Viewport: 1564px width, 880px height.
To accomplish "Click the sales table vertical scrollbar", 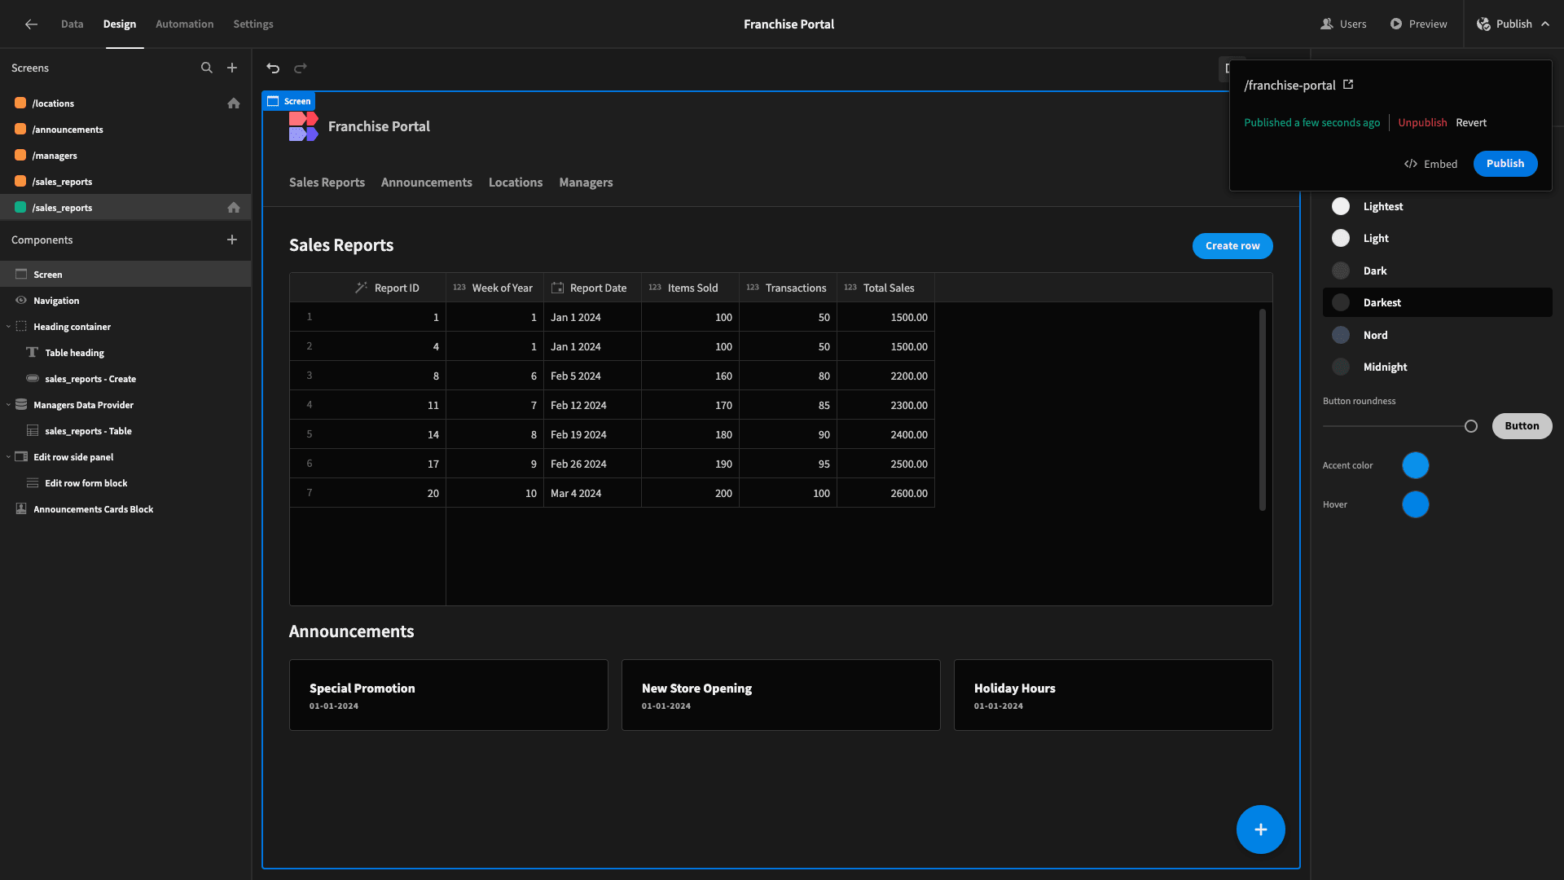I will pos(1263,409).
